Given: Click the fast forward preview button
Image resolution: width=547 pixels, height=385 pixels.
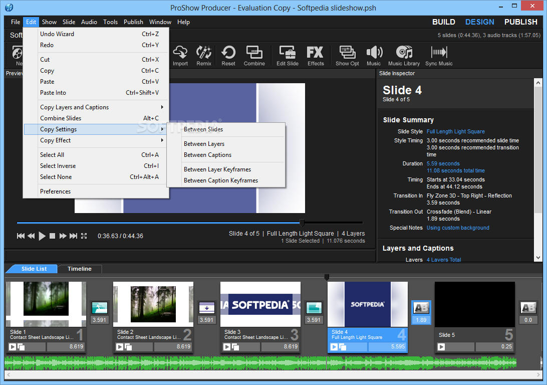Looking at the screenshot, I should [x=63, y=236].
